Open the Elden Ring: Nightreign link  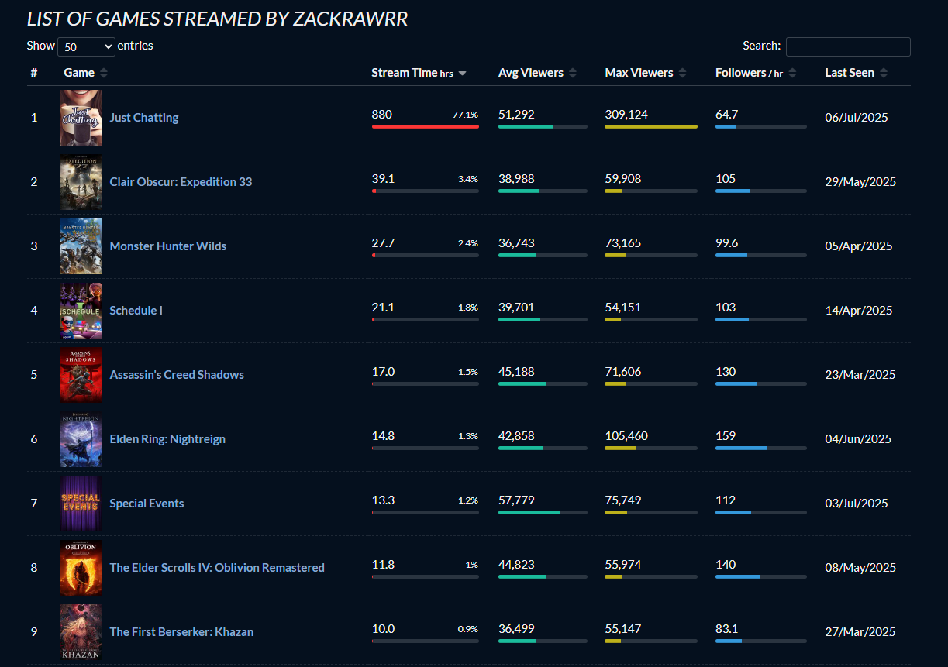point(167,439)
